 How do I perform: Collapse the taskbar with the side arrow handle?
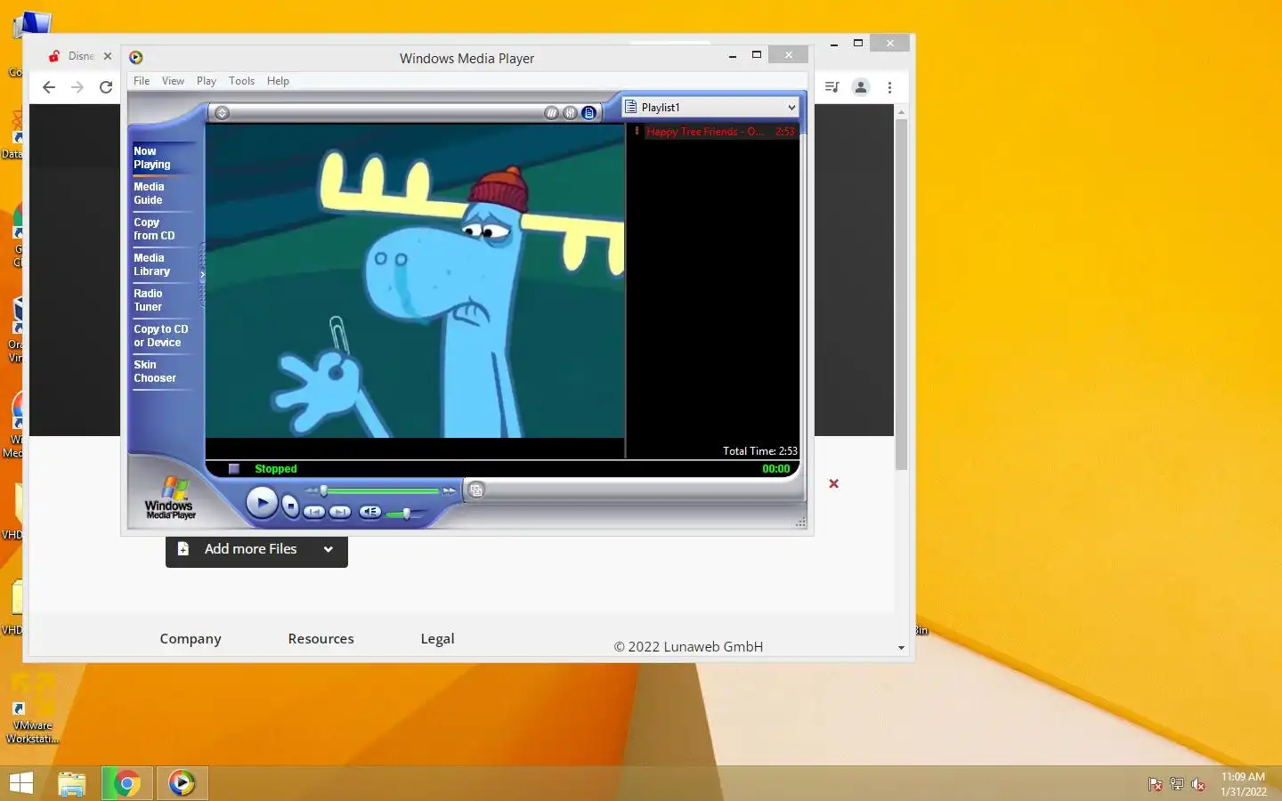pos(202,275)
